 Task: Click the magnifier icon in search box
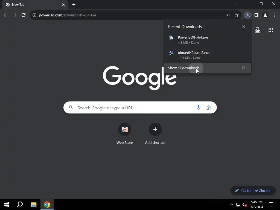71,107
